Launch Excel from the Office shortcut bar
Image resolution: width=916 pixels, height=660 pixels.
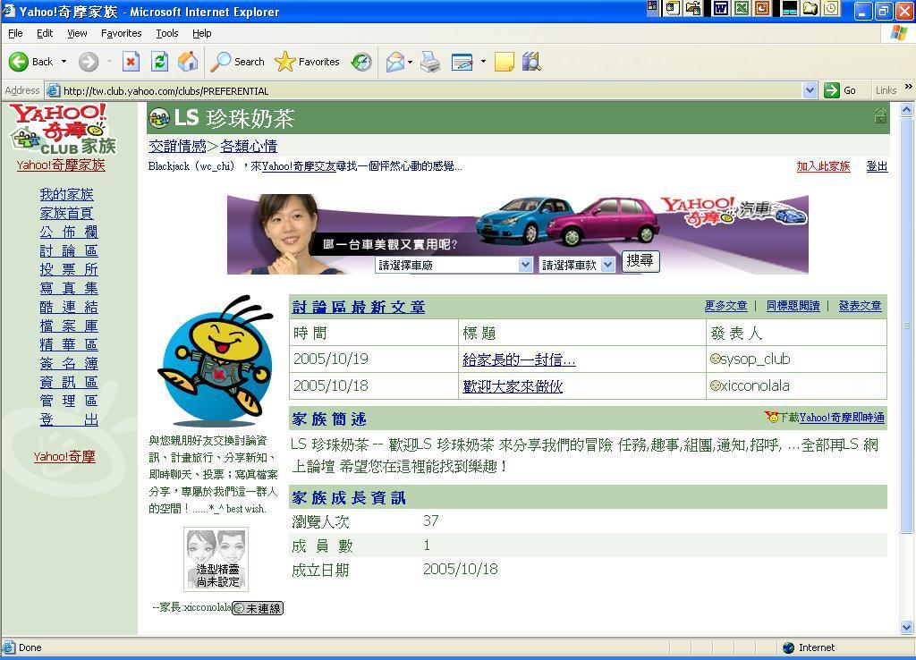pyautogui.click(x=742, y=8)
